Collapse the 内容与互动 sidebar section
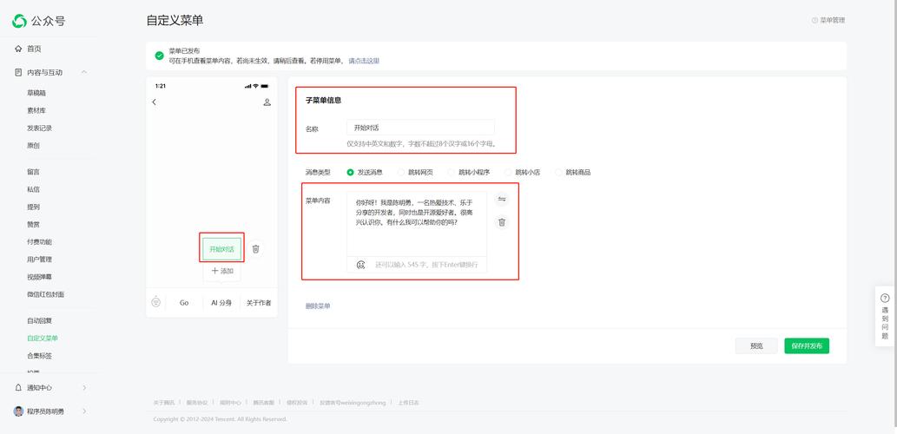Viewport: 897px width, 434px height. tap(84, 72)
